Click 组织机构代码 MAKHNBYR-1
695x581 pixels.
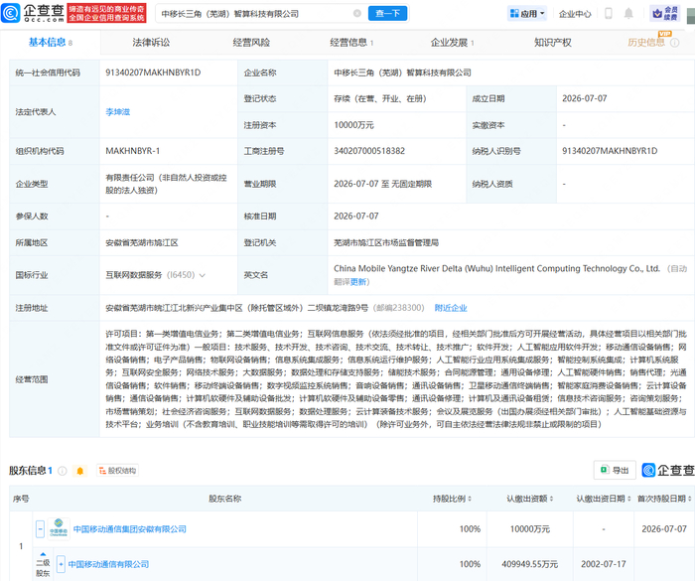(x=132, y=151)
